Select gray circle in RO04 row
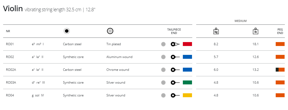Image resolution: width=288 pixels, height=110 pixels. (x=163, y=95)
